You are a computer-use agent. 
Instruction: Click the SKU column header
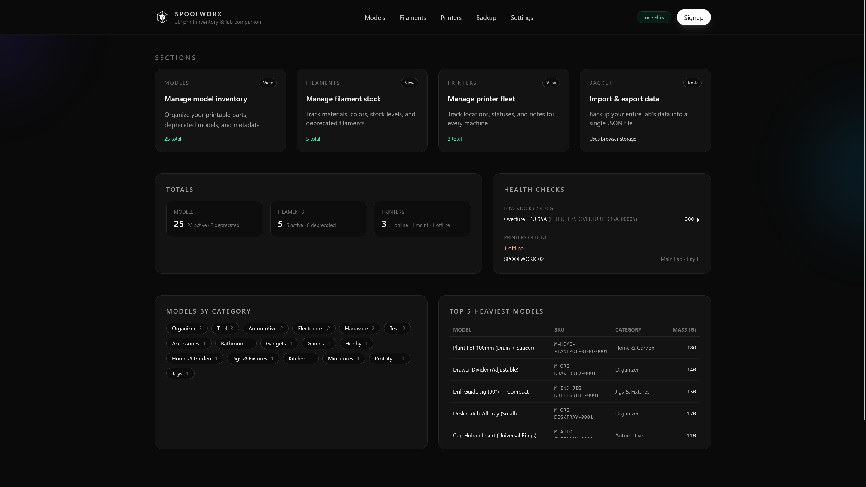pos(559,330)
